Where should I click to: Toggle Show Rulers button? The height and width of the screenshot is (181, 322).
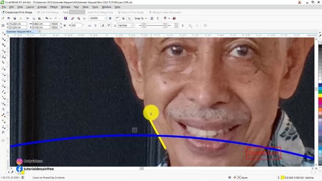pos(117,18)
